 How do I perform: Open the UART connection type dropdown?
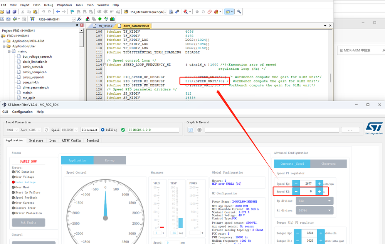12,130
